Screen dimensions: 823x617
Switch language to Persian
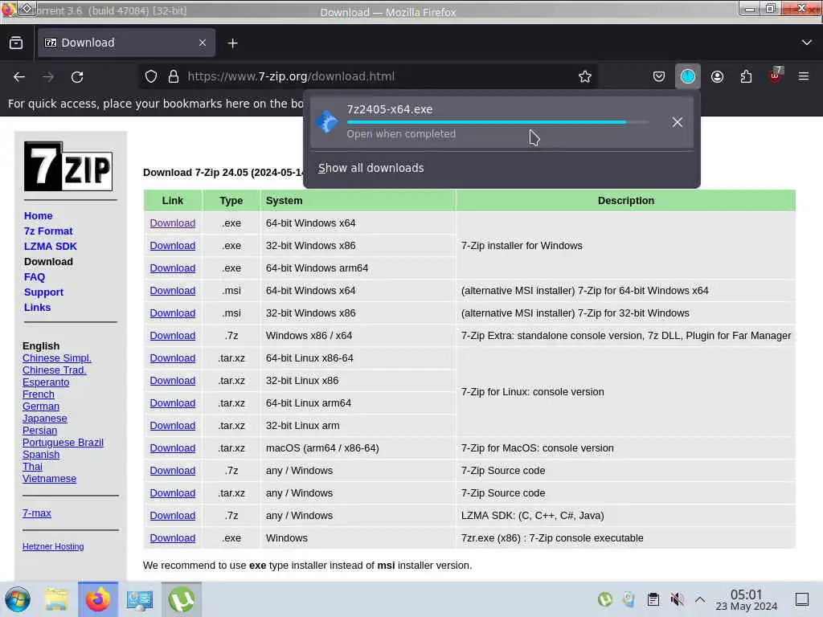(x=40, y=431)
